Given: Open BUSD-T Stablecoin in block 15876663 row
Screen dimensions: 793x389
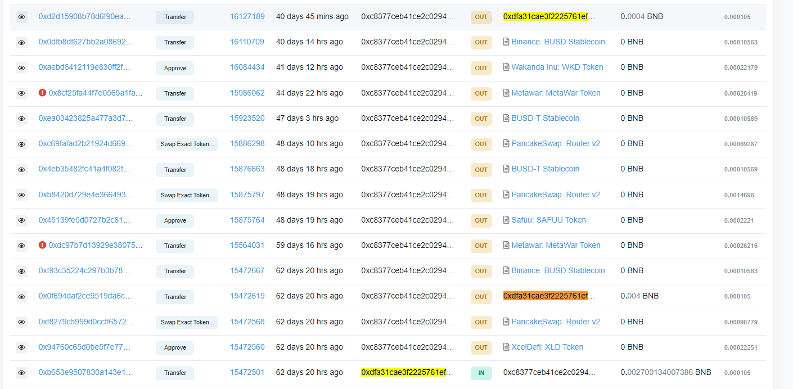Looking at the screenshot, I should (546, 169).
